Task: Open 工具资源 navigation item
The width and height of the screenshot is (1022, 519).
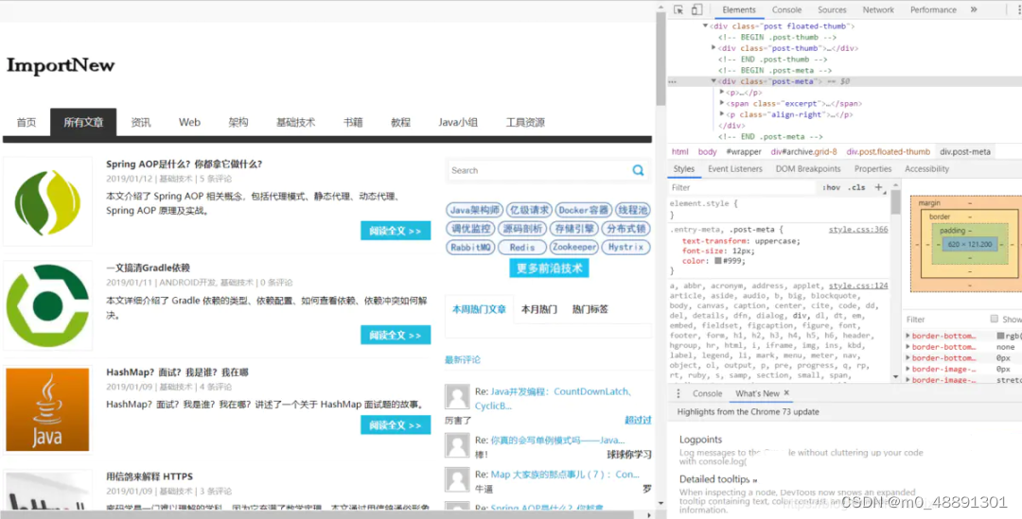Action: (524, 123)
